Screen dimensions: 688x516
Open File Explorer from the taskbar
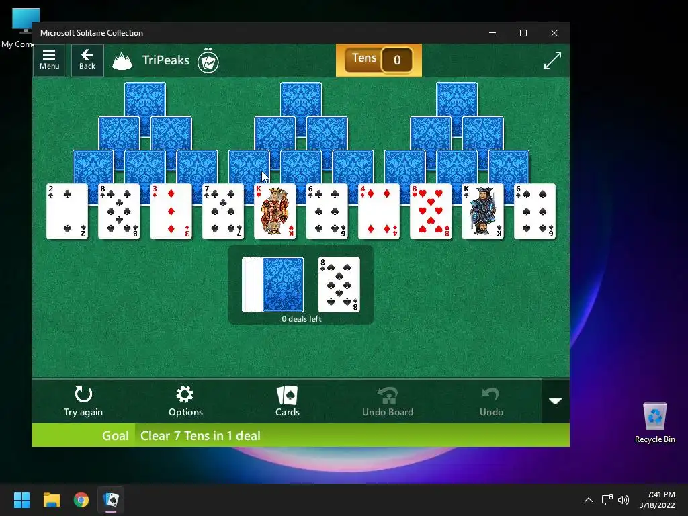tap(51, 500)
